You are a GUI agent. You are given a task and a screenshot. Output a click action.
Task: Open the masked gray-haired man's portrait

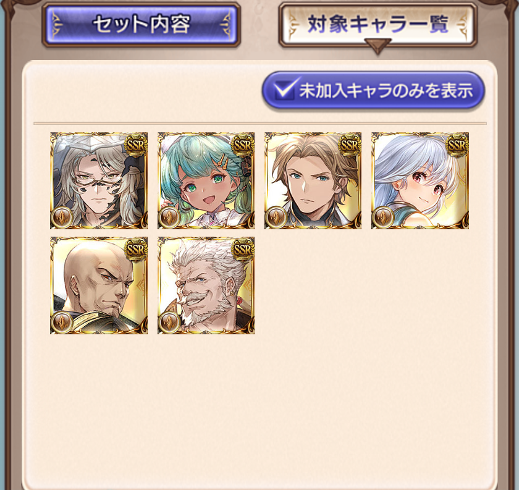tap(99, 181)
